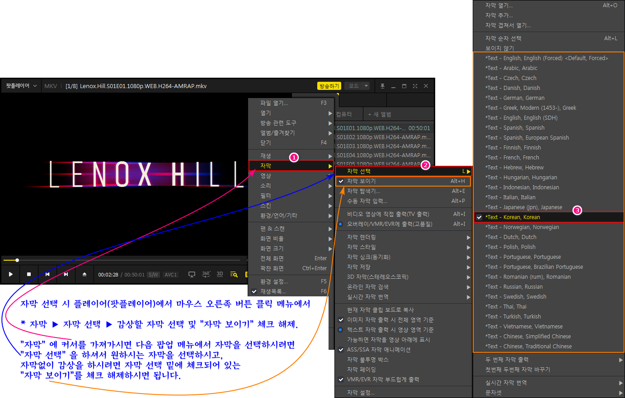Open the 모드 dropdown in title bar
625x398 pixels.
pos(357,86)
